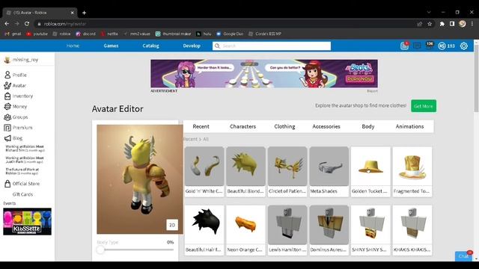Switch to the Characters tab
Screen dimensions: 479x269
point(242,126)
